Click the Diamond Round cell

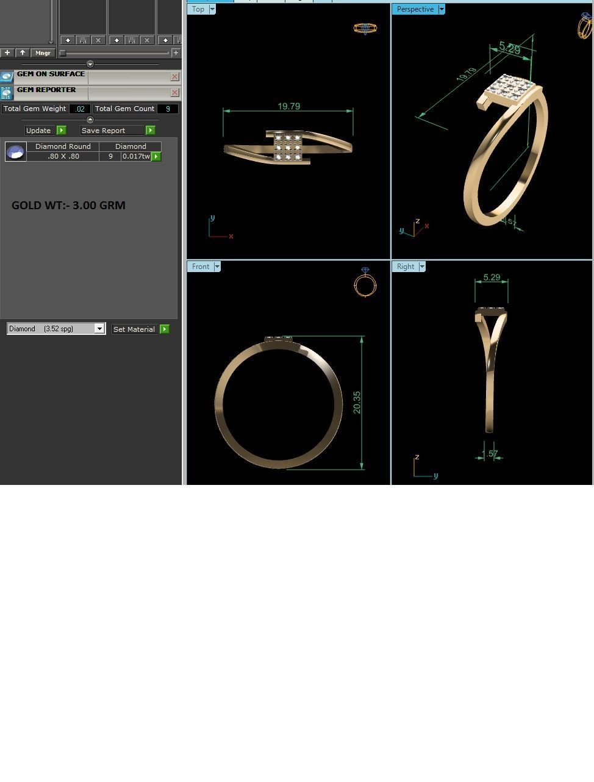pyautogui.click(x=63, y=146)
